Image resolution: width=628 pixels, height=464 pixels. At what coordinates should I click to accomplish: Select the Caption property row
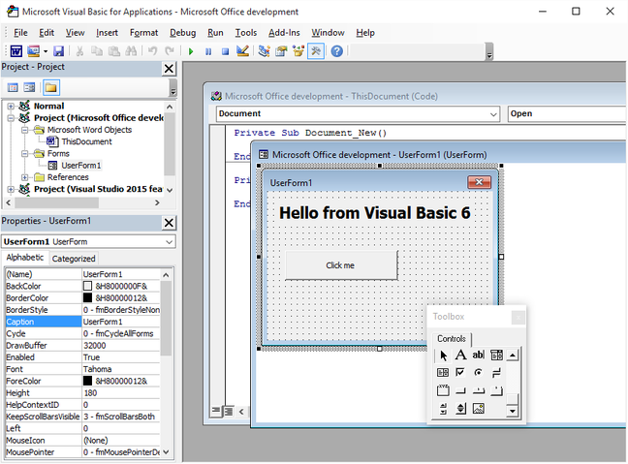coord(82,322)
